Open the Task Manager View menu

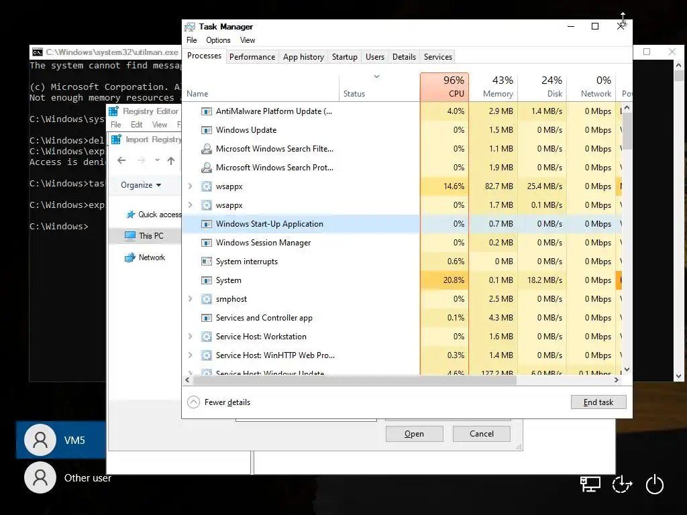pyautogui.click(x=248, y=40)
